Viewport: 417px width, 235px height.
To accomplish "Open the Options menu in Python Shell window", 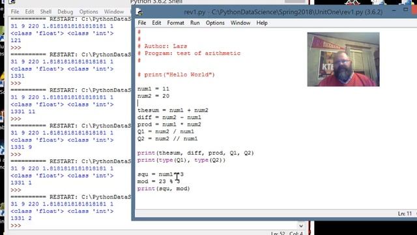I will click(x=89, y=12).
